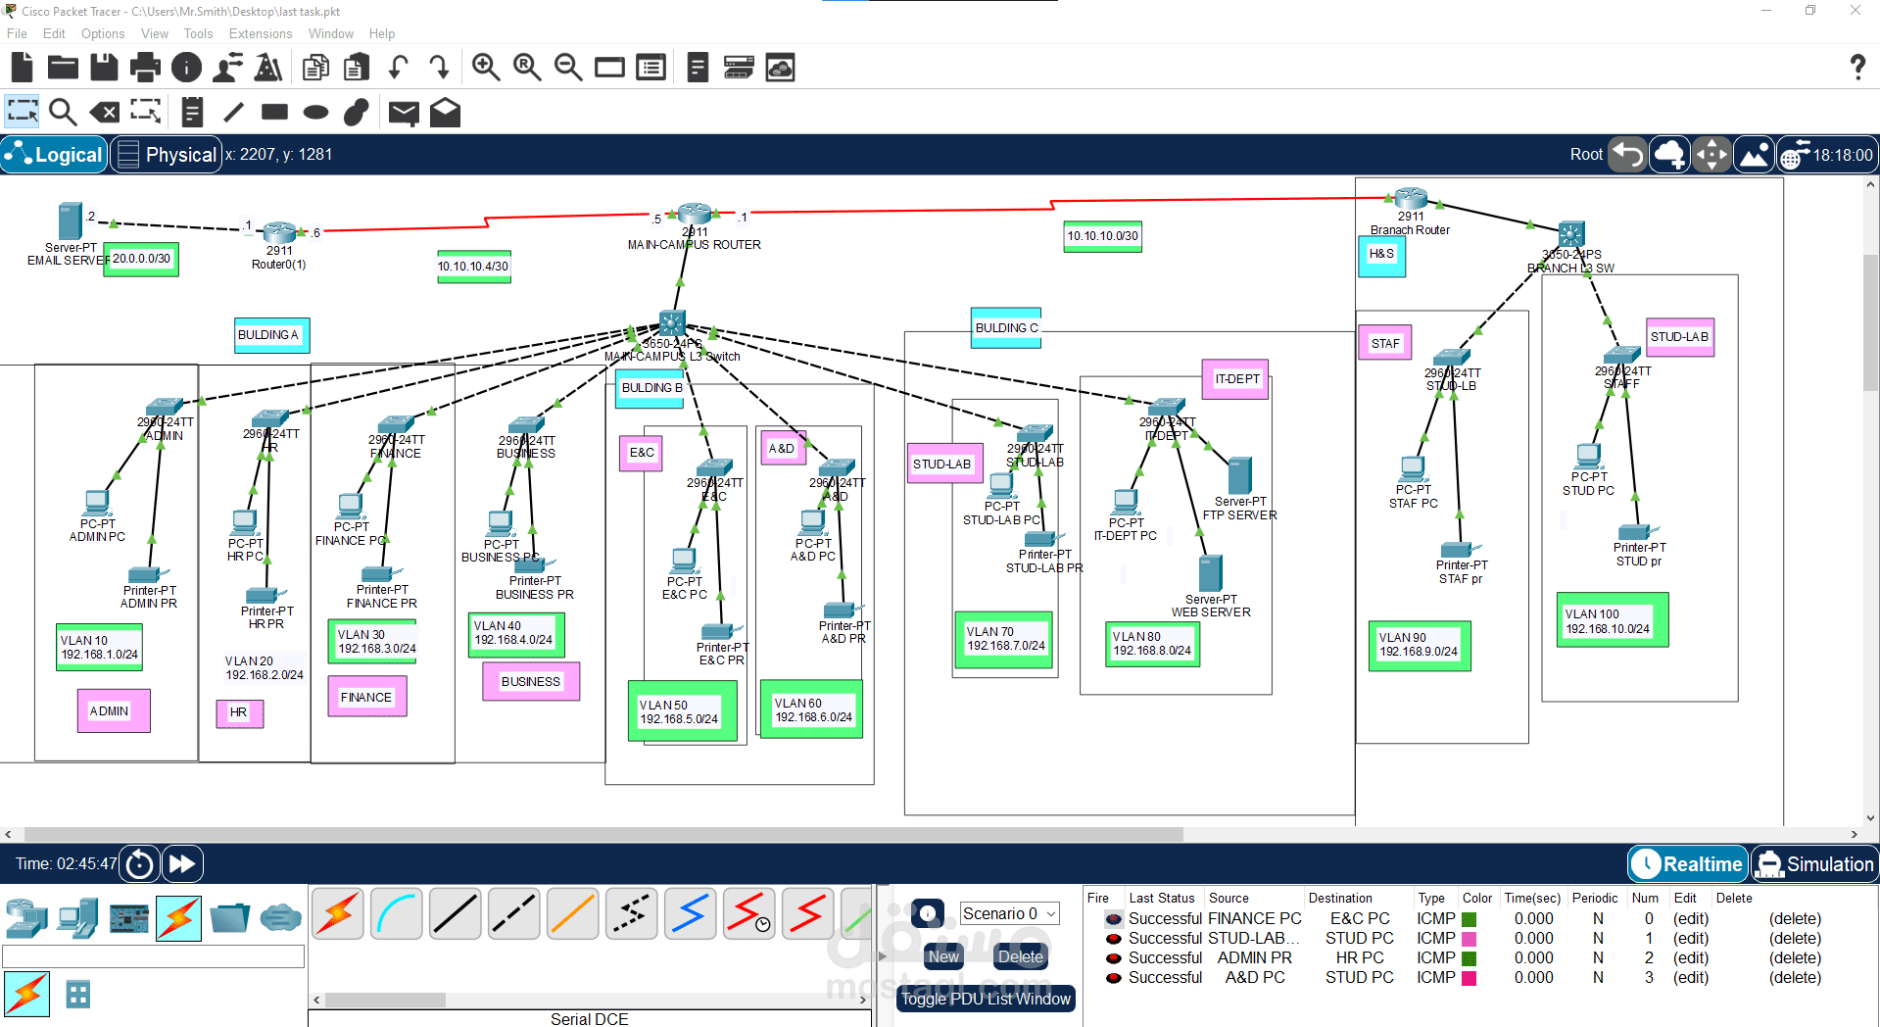Open the Scenario 0 dropdown
The height and width of the screenshot is (1027, 1880).
click(1010, 913)
